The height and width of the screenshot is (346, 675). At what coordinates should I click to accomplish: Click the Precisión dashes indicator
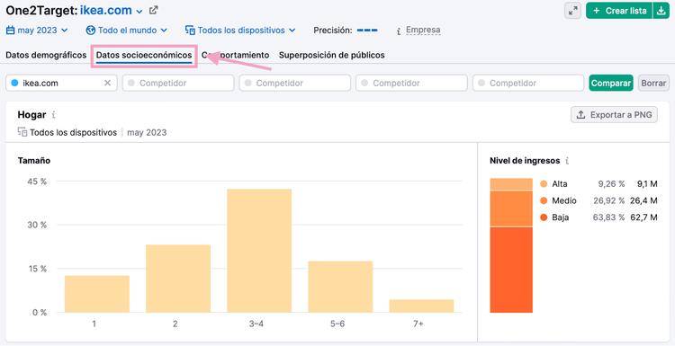367,31
